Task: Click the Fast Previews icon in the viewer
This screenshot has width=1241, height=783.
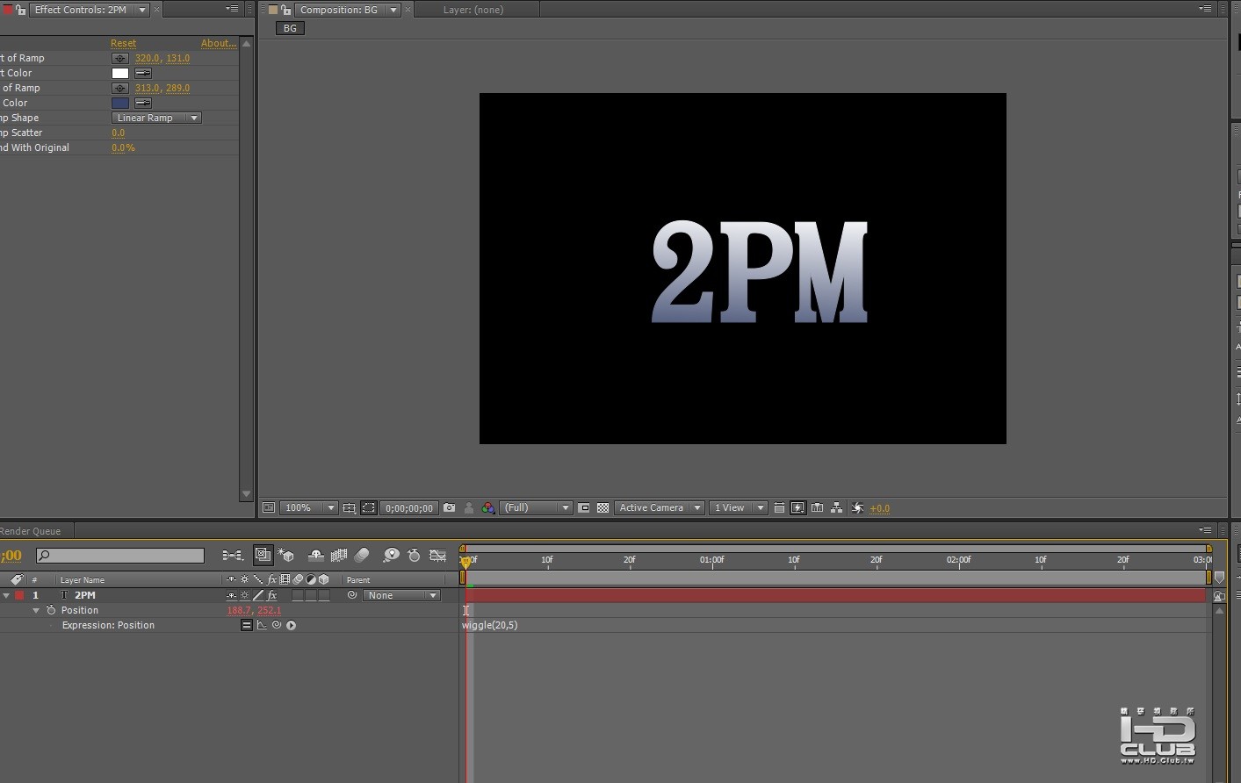Action: pos(798,508)
